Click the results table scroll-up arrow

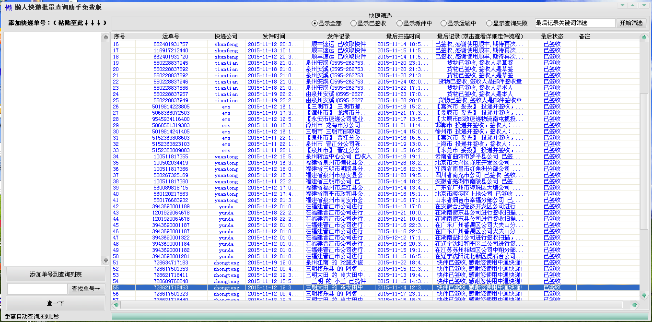point(644,37)
